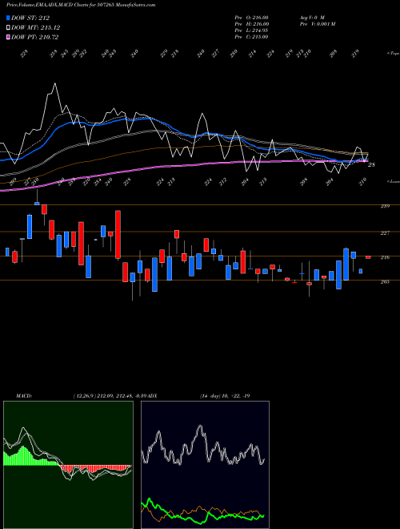Open the dark blue ADX indicator chart panel
400x529 pixels.
click(x=205, y=465)
